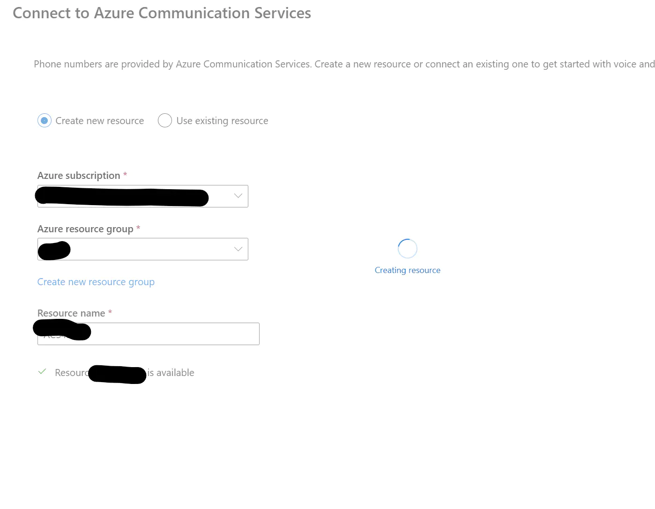Click the green availability checkmark icon
The width and height of the screenshot is (655, 509).
point(42,372)
